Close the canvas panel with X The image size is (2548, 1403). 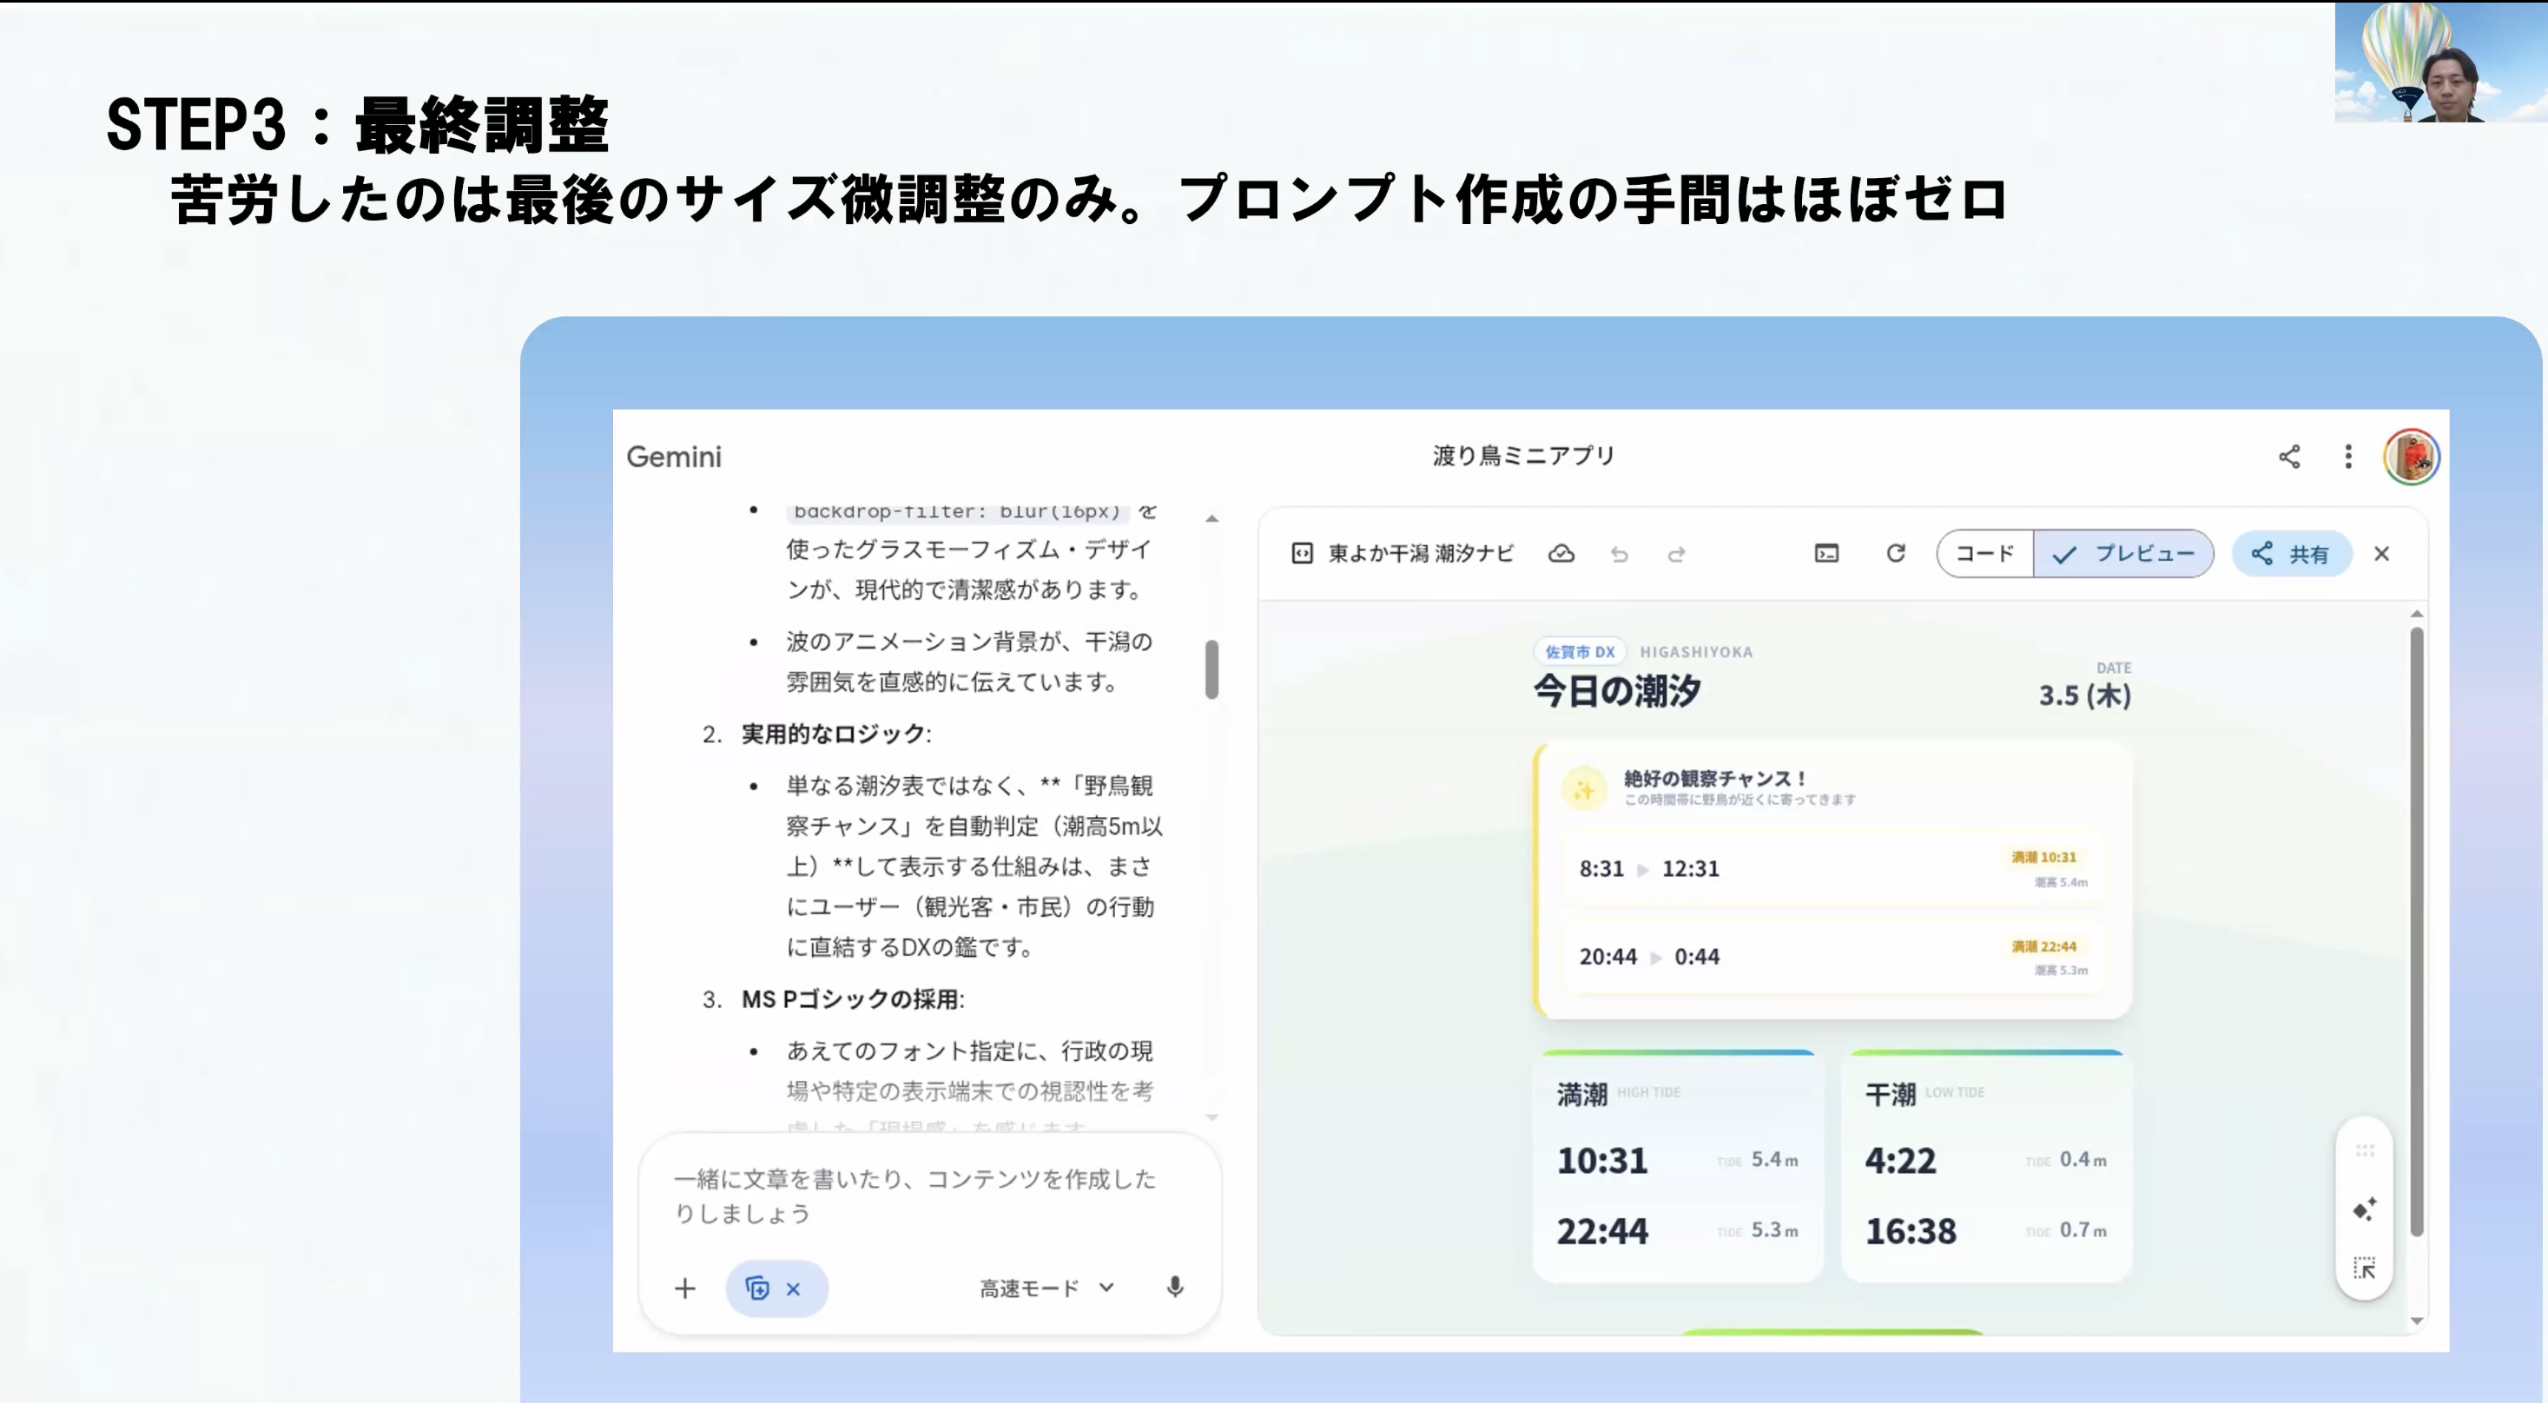coord(2382,554)
